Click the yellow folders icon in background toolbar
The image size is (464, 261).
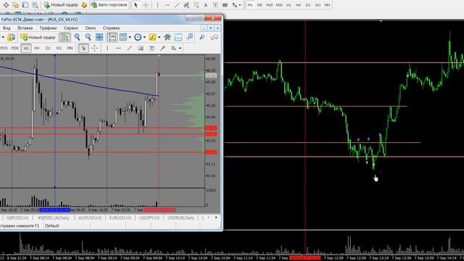click(15, 5)
